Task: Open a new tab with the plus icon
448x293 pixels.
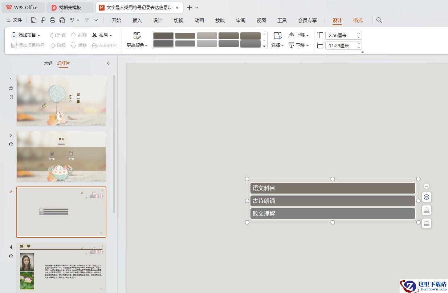Action: [189, 7]
